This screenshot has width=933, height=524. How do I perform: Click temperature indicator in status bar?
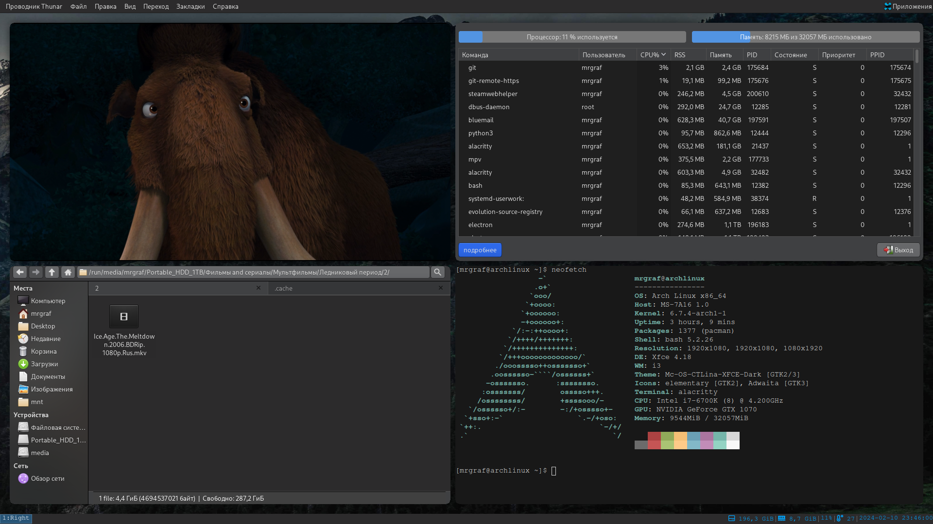click(x=846, y=519)
